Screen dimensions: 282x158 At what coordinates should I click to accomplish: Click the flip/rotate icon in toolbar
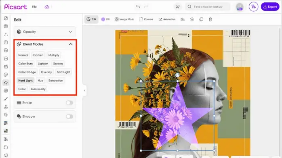coord(192,19)
